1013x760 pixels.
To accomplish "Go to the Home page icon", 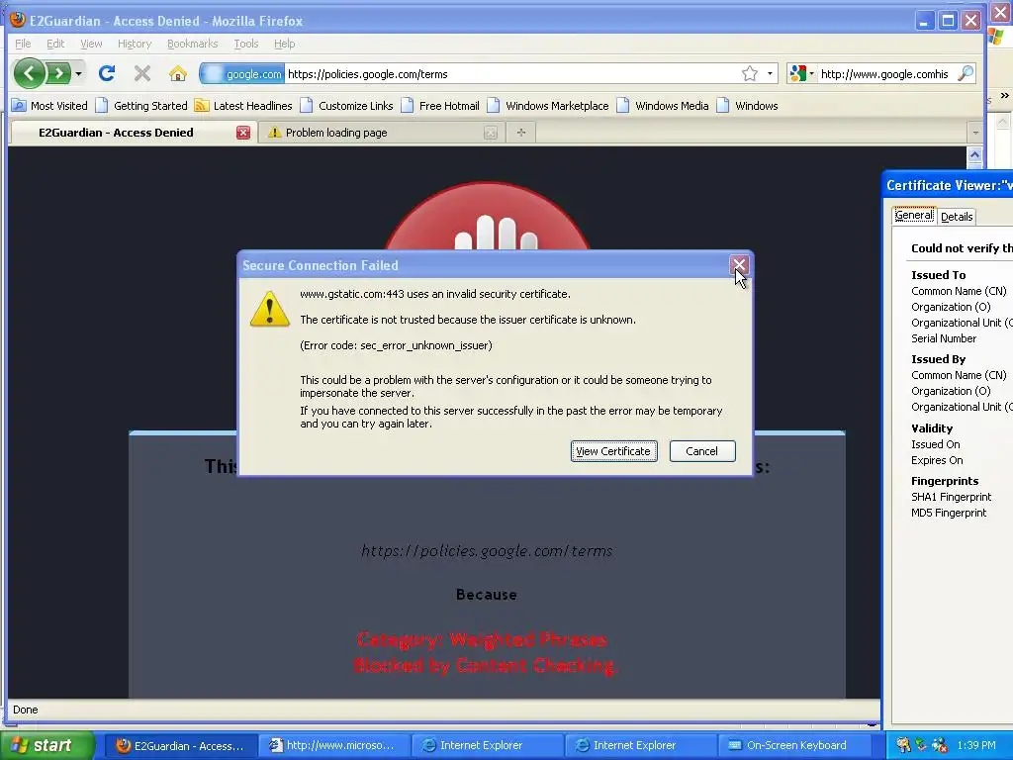I will coord(178,73).
